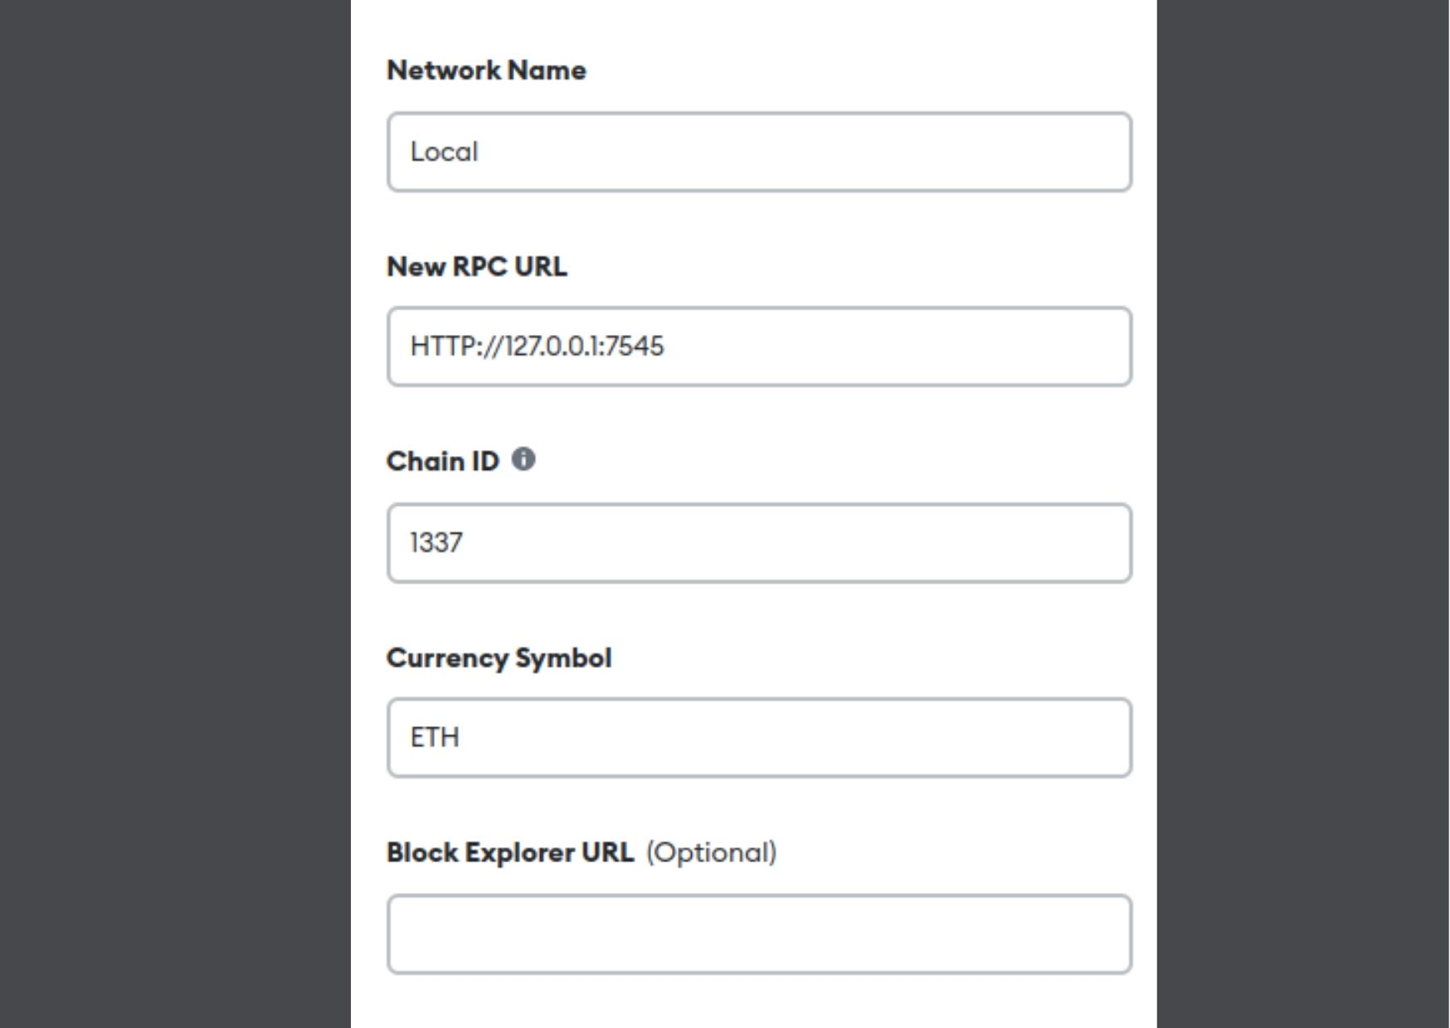This screenshot has width=1450, height=1028.
Task: Click the dark backdrop right of form
Action: (x=1302, y=514)
